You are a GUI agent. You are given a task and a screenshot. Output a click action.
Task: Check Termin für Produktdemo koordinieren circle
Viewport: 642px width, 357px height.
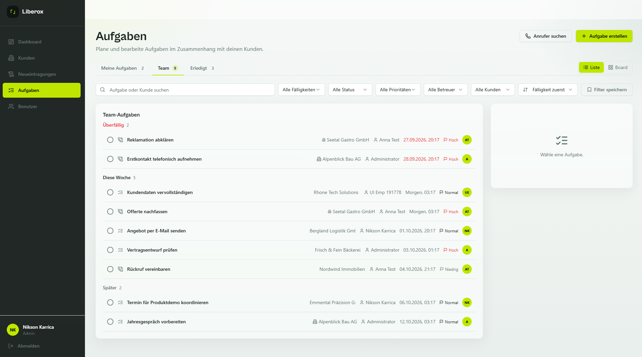[110, 302]
